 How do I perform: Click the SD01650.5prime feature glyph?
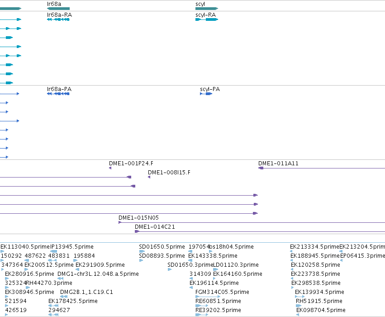click(142, 251)
